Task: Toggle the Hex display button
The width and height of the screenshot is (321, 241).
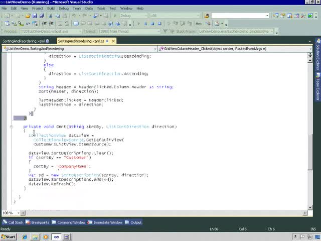Action: tap(199, 23)
